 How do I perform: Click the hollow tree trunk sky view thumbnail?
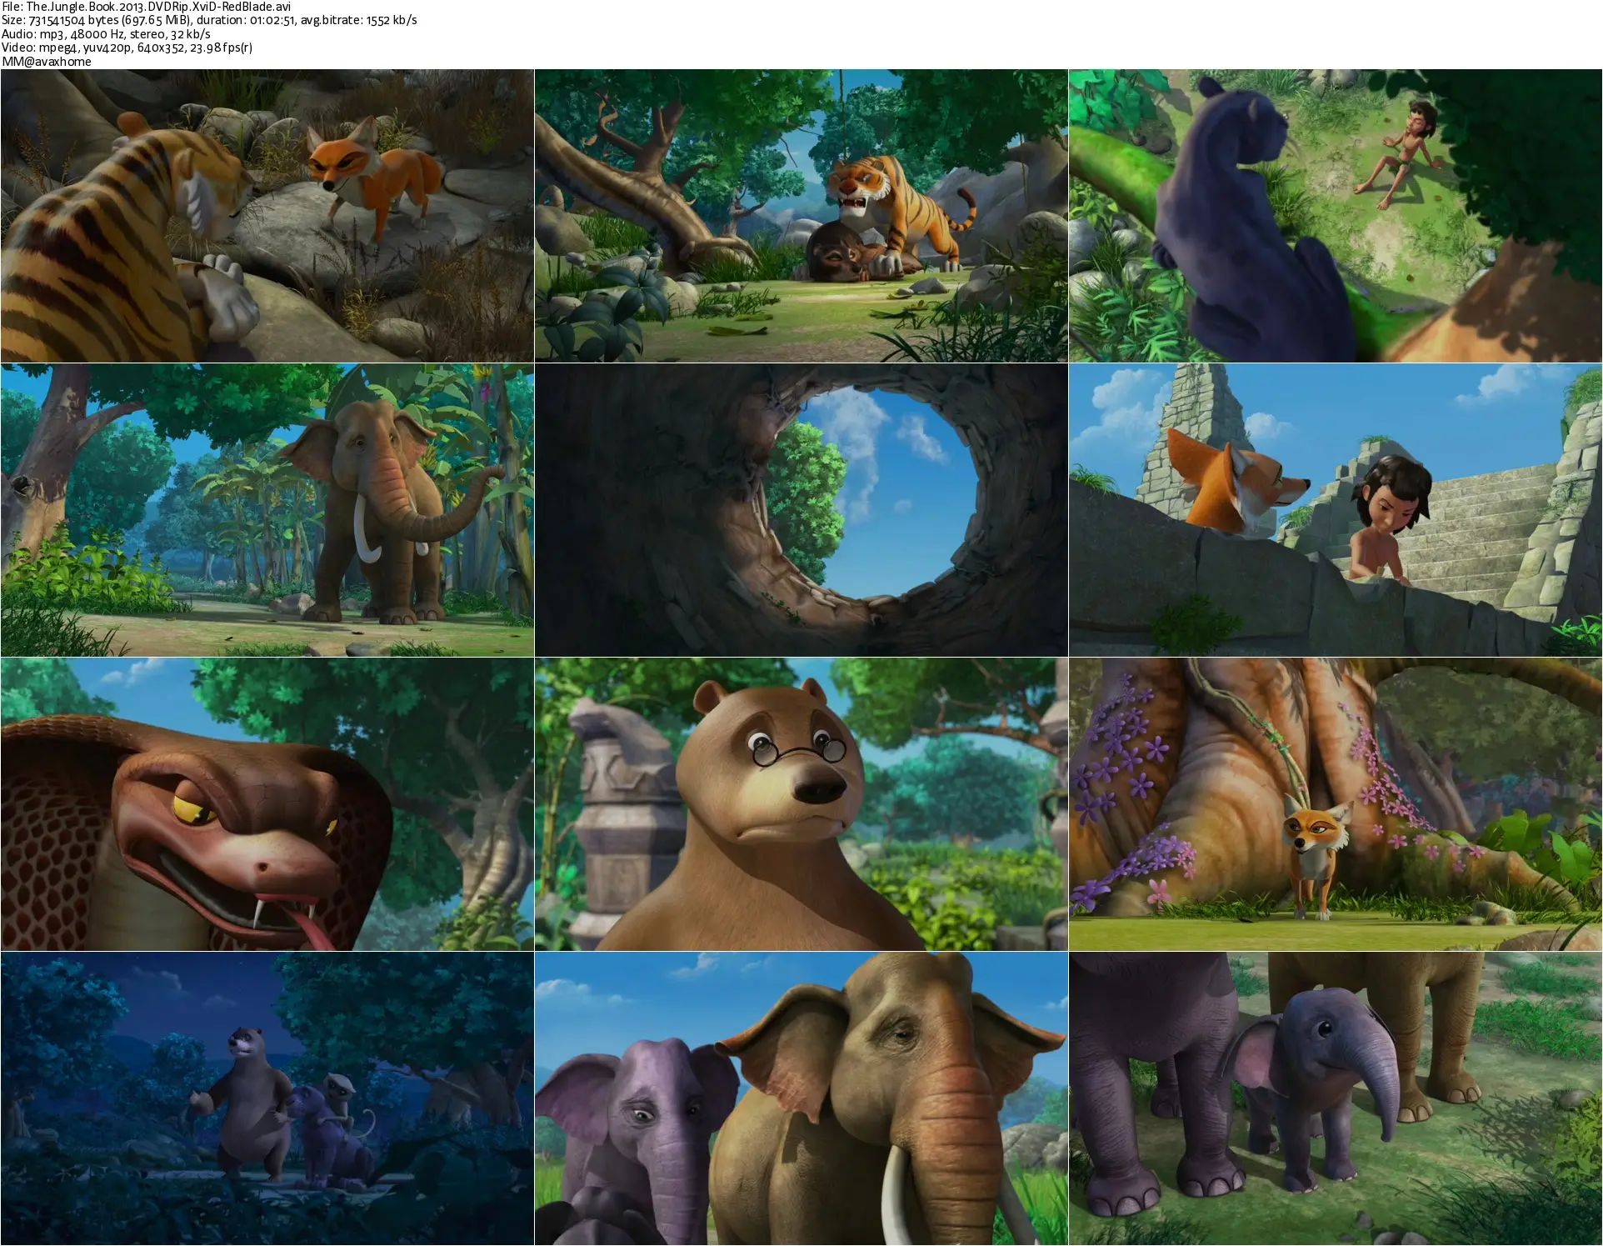(x=801, y=510)
